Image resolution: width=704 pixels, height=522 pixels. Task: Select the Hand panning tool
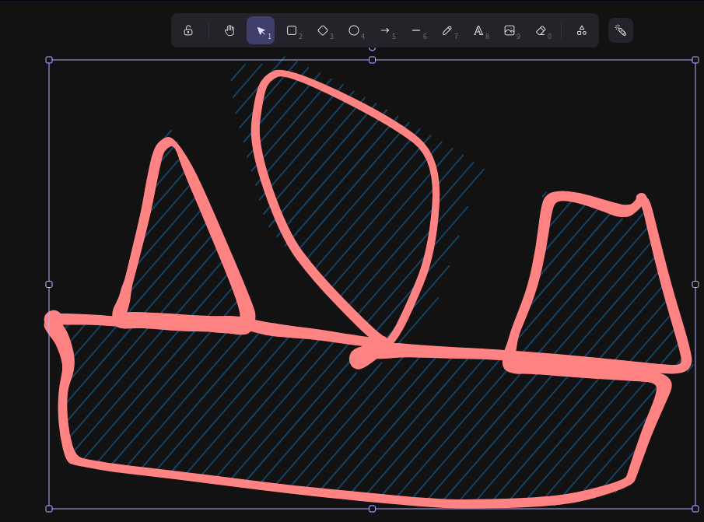coord(229,30)
